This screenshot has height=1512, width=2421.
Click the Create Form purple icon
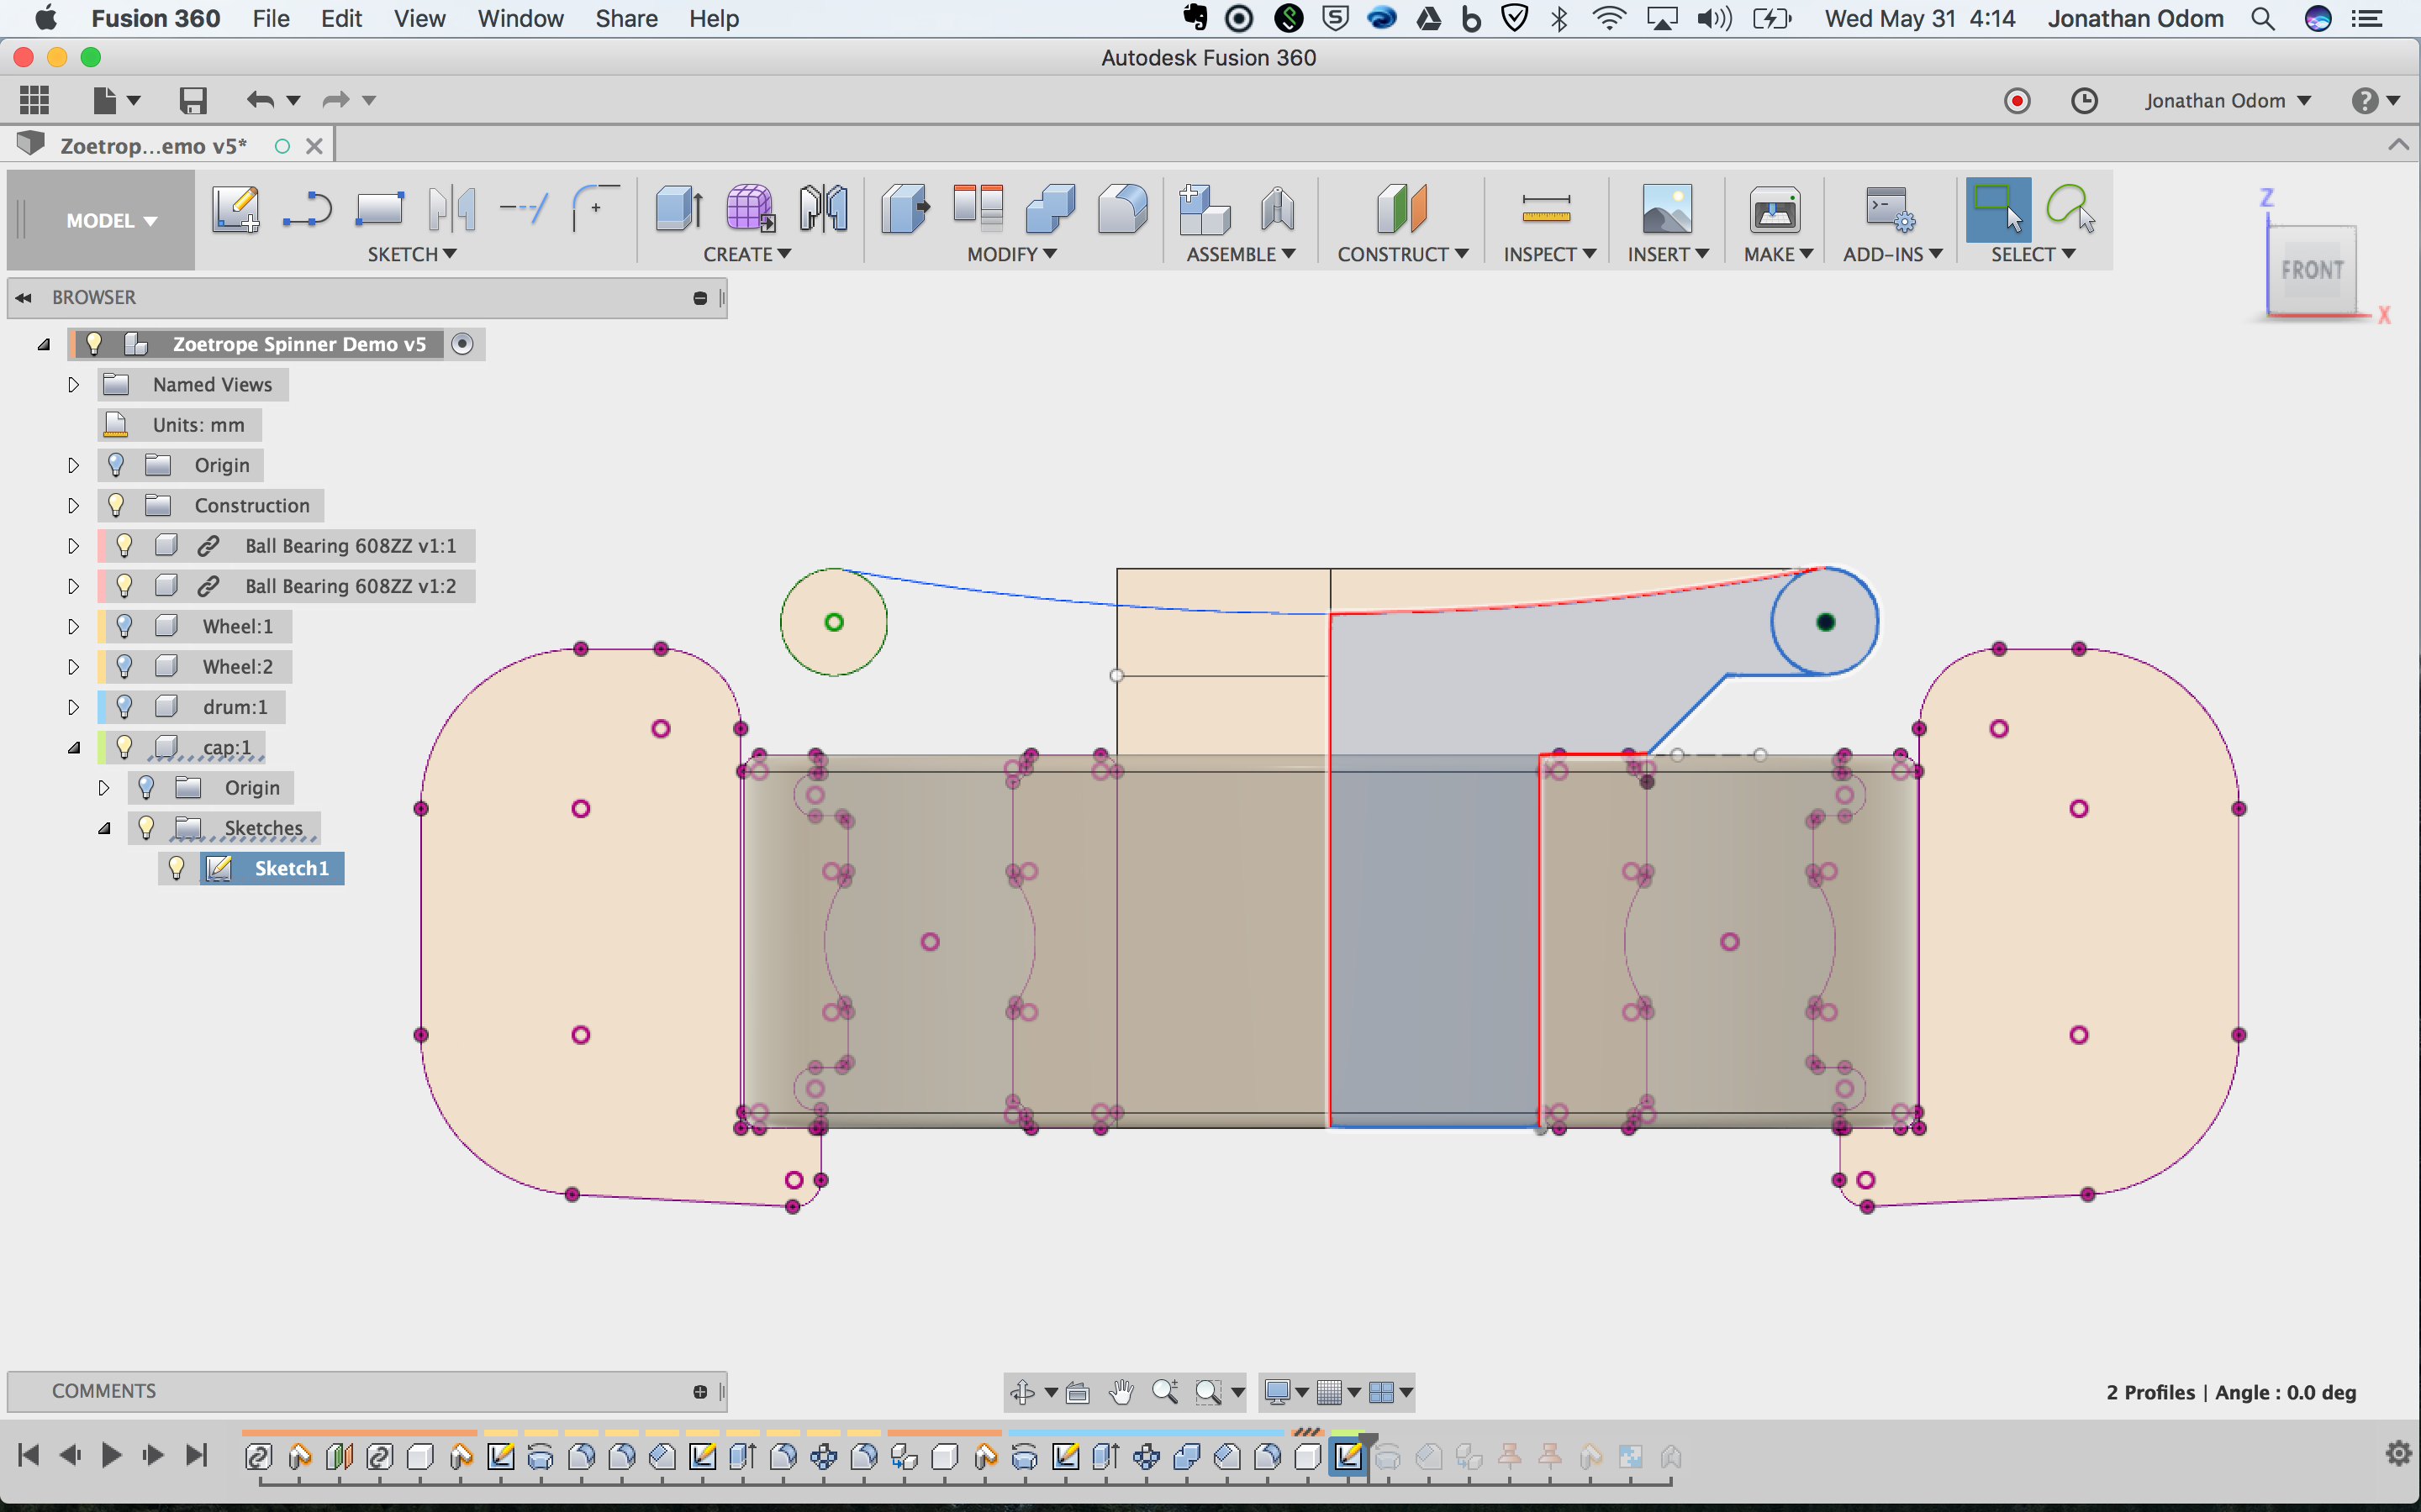[x=749, y=209]
